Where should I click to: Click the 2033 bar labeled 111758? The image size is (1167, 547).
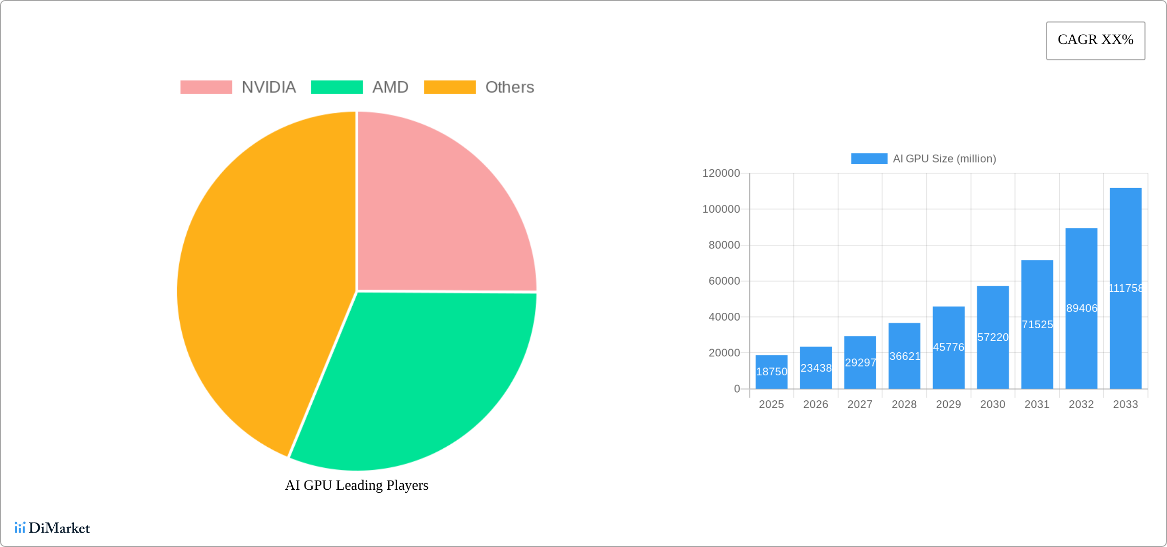[1126, 288]
